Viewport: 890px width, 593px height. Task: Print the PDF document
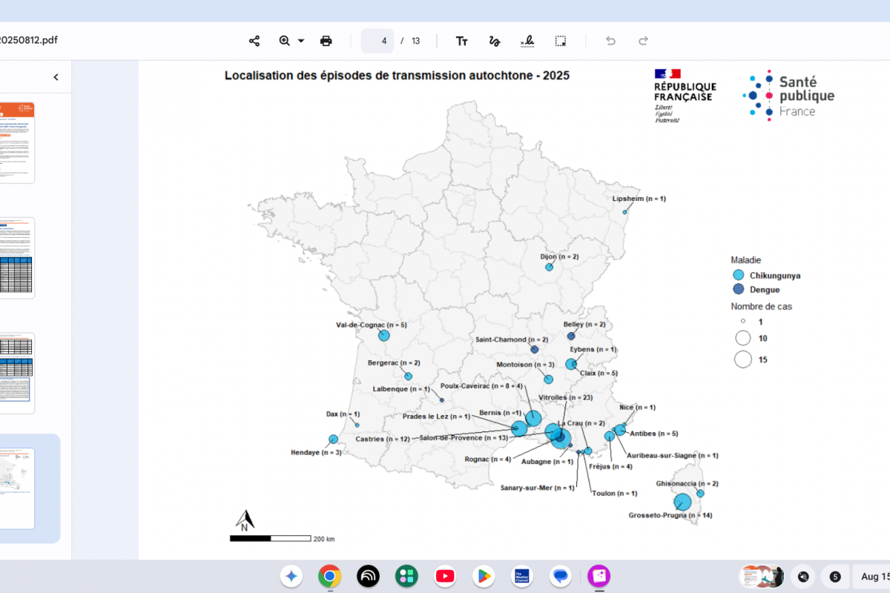point(326,41)
